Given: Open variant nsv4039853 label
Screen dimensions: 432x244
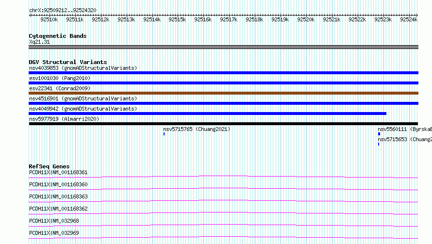Looking at the screenshot, I should [x=83, y=68].
